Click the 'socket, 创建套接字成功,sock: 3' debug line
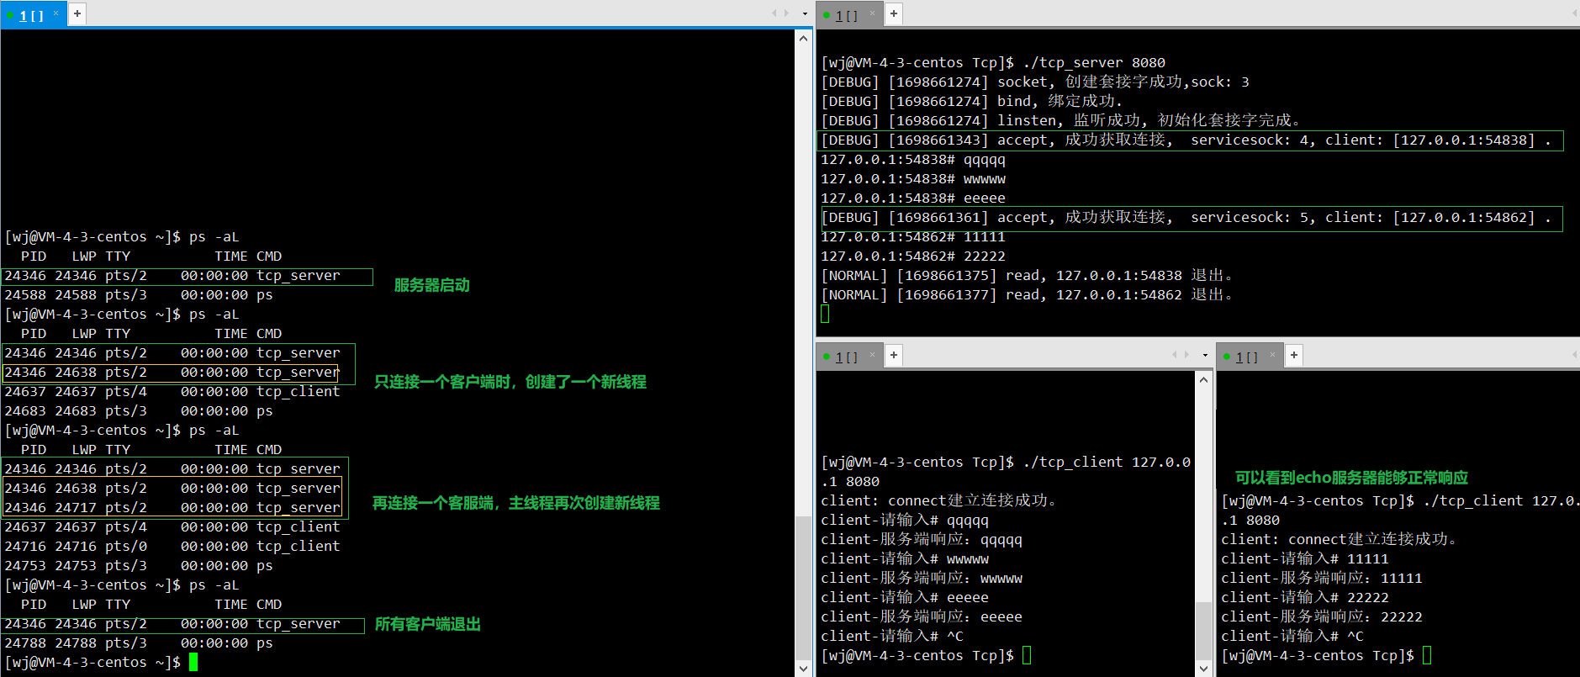This screenshot has height=677, width=1580. (x=1035, y=82)
